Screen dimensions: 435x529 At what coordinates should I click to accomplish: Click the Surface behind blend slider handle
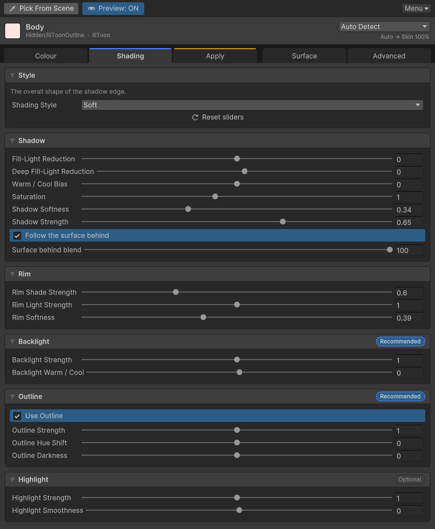tap(390, 250)
